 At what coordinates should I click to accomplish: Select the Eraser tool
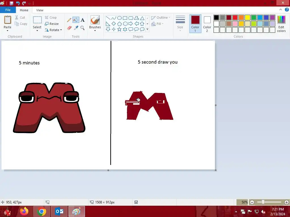(69, 28)
